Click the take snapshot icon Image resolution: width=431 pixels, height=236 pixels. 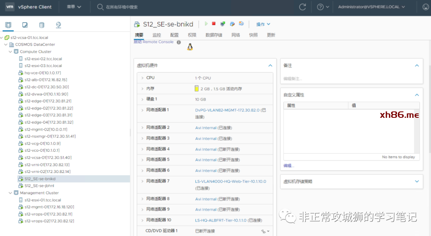241,24
